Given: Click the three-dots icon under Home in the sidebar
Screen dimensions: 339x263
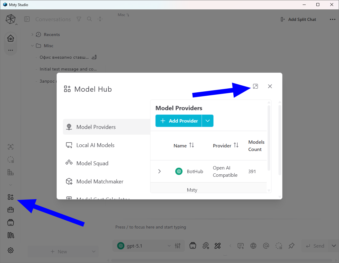Looking at the screenshot, I should [11, 50].
